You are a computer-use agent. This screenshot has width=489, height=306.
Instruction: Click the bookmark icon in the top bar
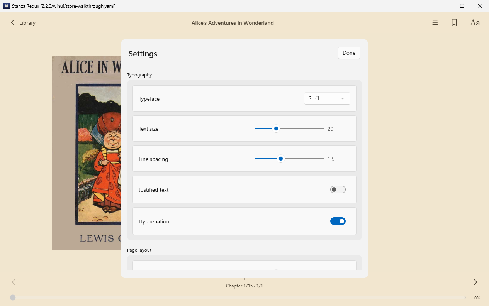[x=454, y=23]
